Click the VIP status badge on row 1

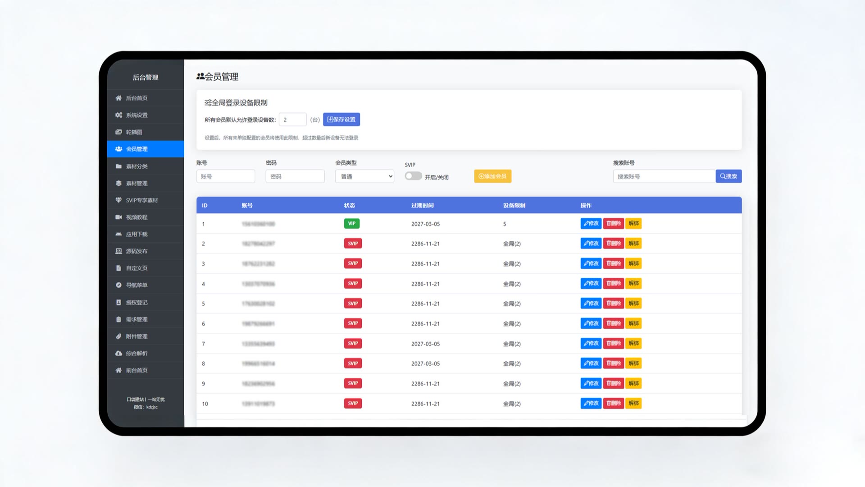[x=352, y=223]
